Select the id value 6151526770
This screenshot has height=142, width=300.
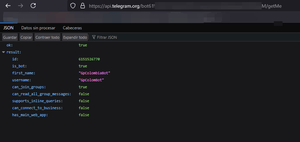[x=89, y=59]
